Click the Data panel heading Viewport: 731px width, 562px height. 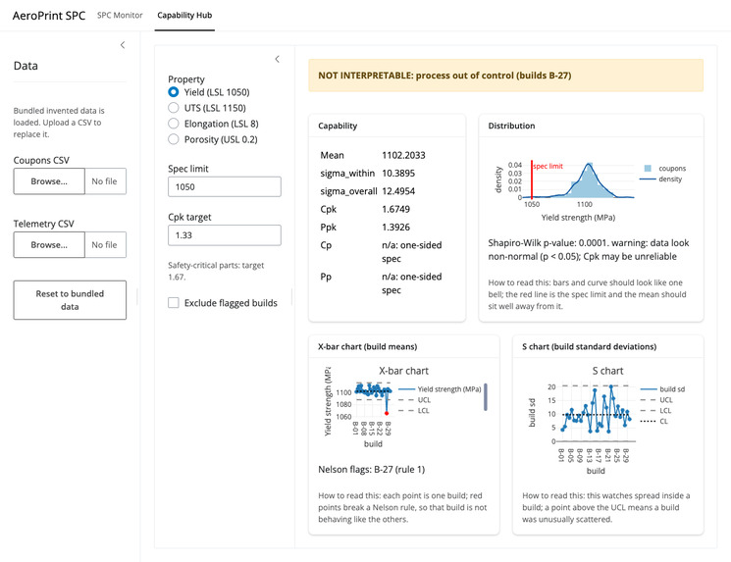[x=26, y=66]
